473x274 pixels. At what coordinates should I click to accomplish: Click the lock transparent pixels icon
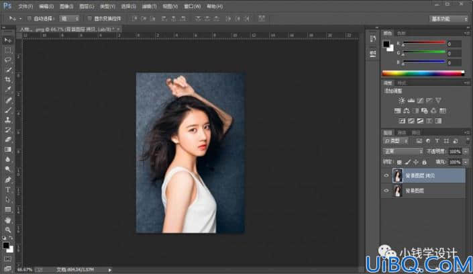[x=399, y=163]
